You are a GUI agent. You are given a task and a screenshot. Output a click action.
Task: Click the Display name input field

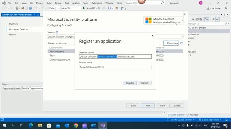[115, 67]
